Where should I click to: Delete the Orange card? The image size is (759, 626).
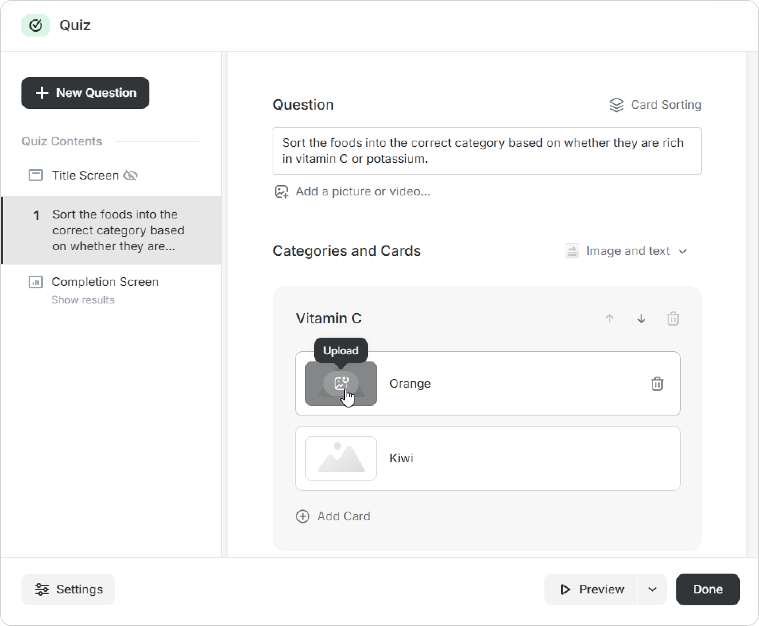pyautogui.click(x=657, y=384)
